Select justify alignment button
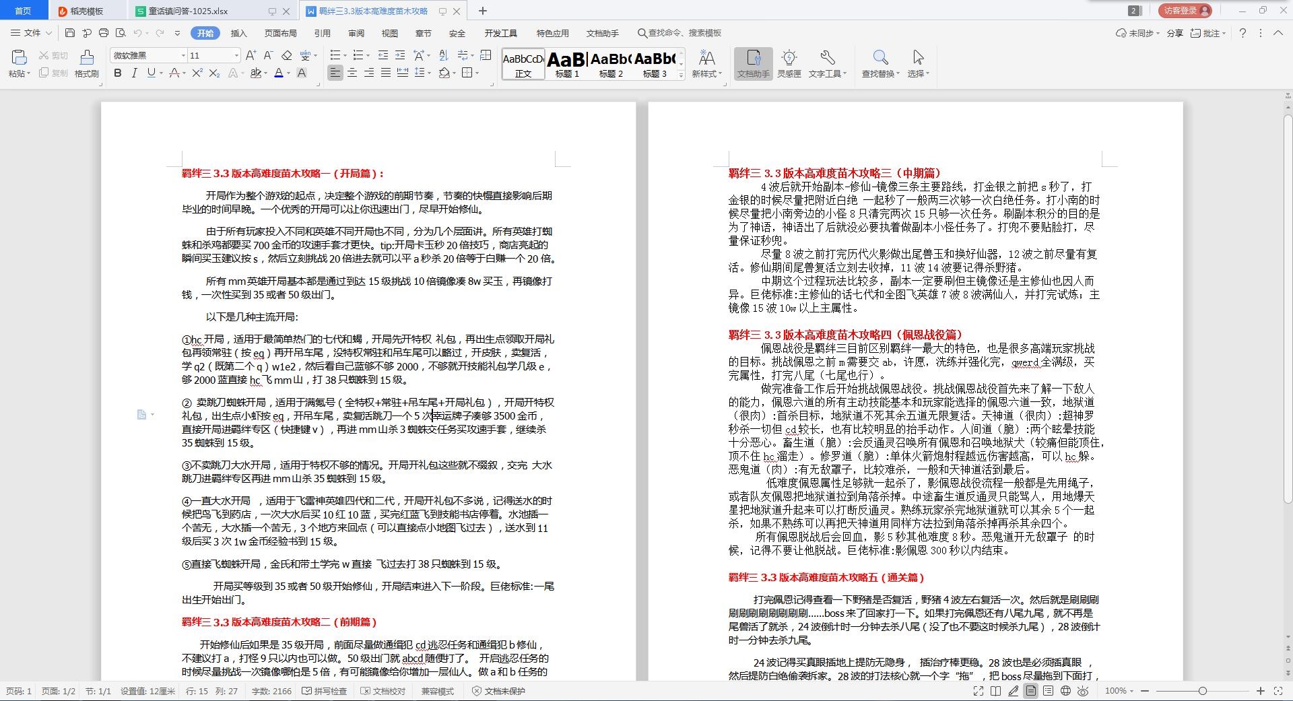Screen dimensions: 1293x701 pyautogui.click(x=386, y=73)
